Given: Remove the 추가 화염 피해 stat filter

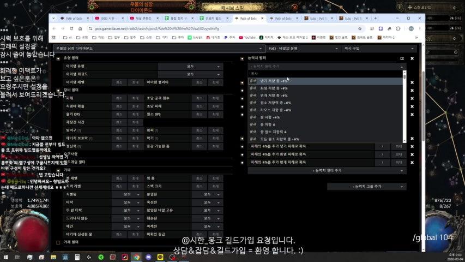Looking at the screenshot, I should pyautogui.click(x=412, y=154).
